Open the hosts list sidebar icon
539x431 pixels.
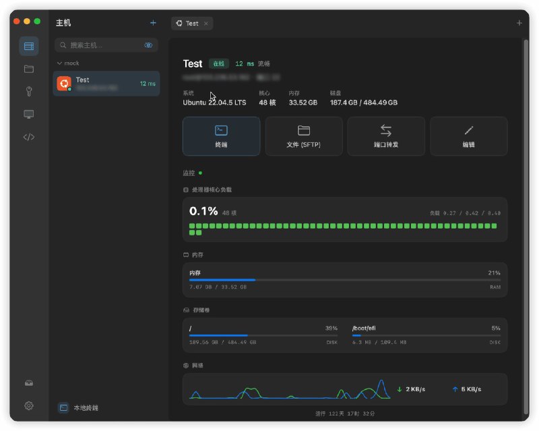point(29,46)
